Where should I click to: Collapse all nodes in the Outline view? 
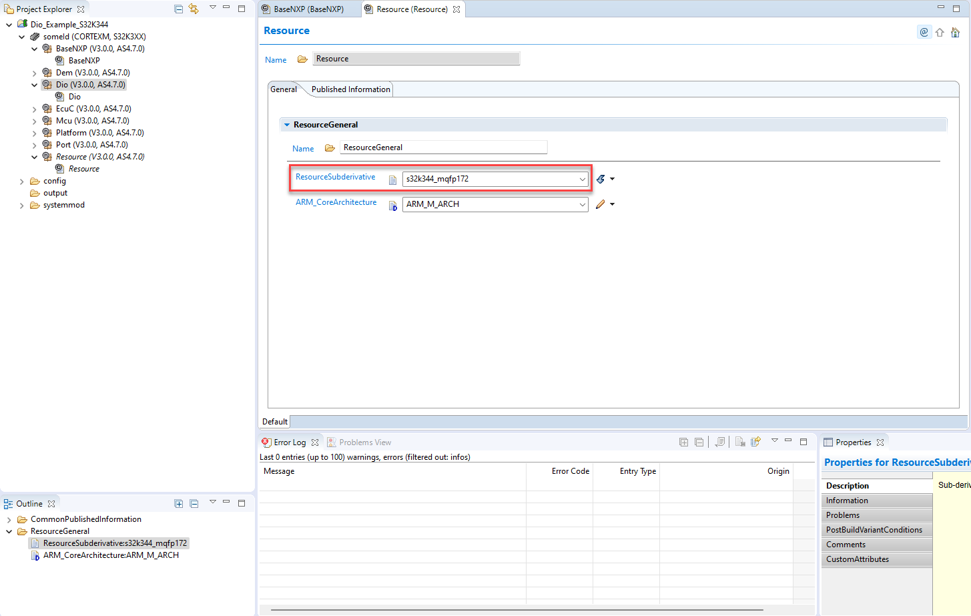(194, 504)
